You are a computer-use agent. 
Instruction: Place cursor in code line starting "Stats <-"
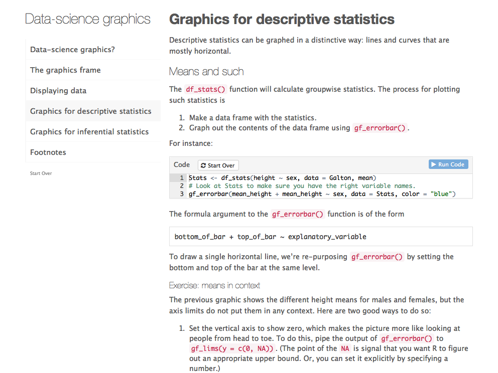point(282,177)
